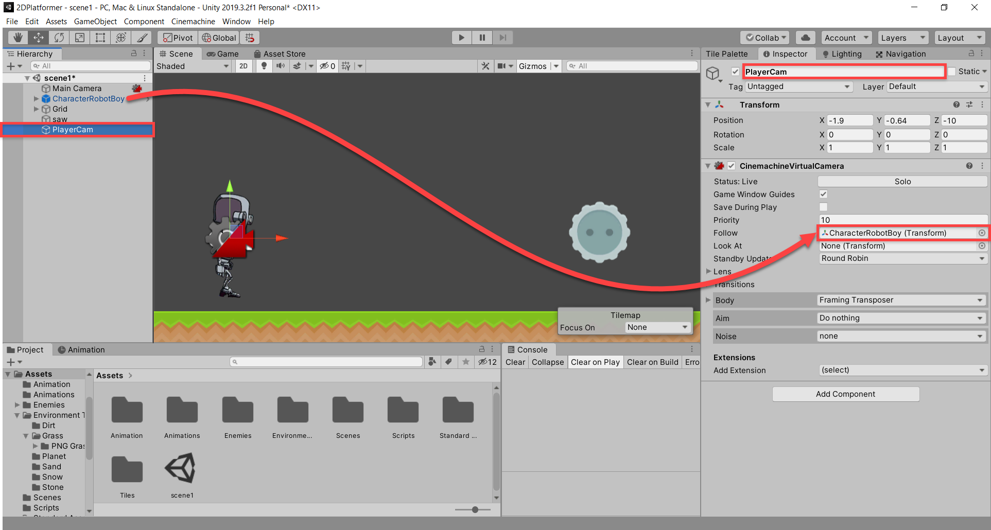Toggle PlayerCam active checkbox
Screen dimensions: 991x530
(x=735, y=72)
